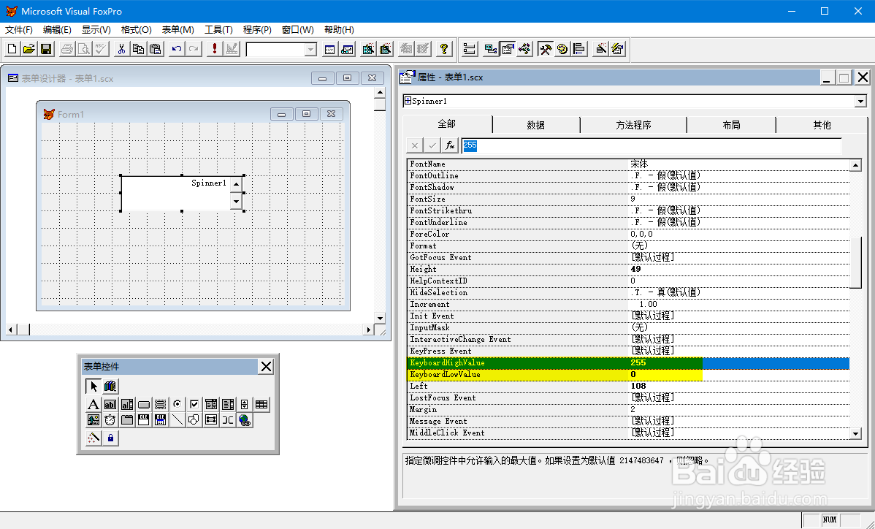The width and height of the screenshot is (875, 529).
Task: Toggle the Color Palette Toolbar button
Action: [x=562, y=49]
